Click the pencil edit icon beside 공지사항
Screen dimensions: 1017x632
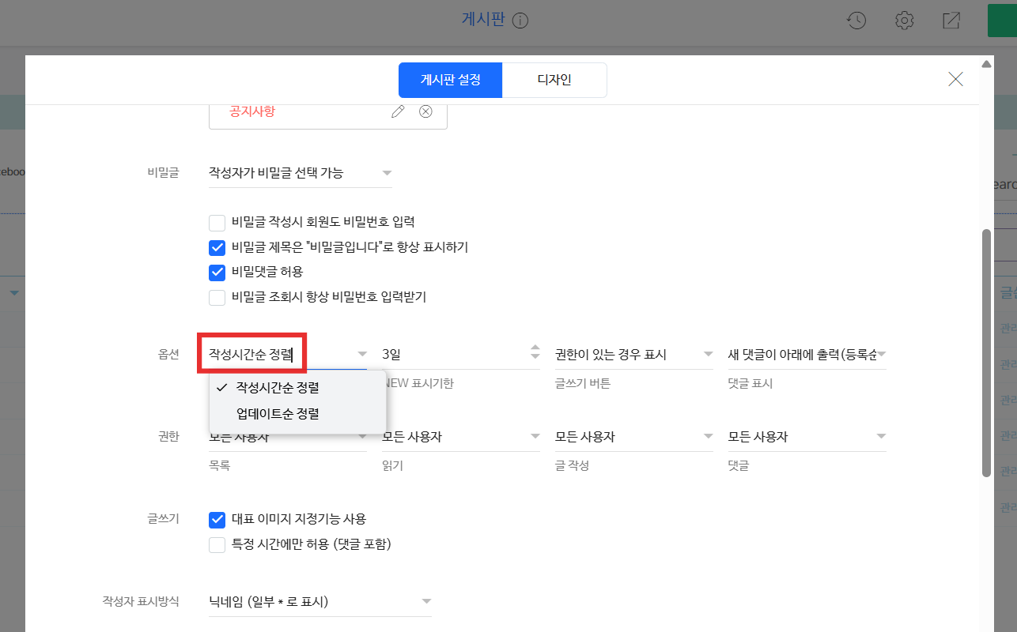pos(398,111)
